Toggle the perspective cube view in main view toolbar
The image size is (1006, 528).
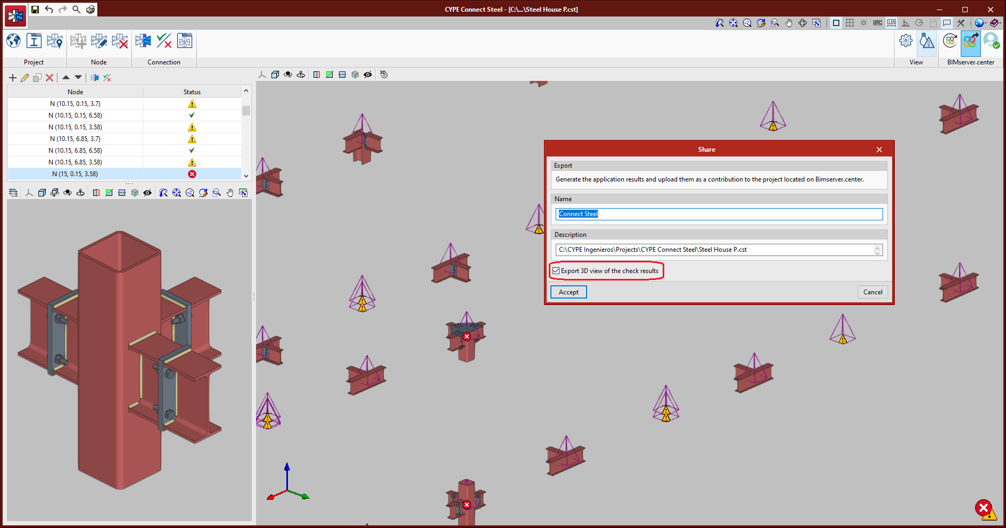275,75
